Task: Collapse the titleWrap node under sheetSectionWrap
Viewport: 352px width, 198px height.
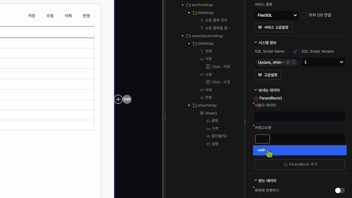Action: [x=189, y=44]
